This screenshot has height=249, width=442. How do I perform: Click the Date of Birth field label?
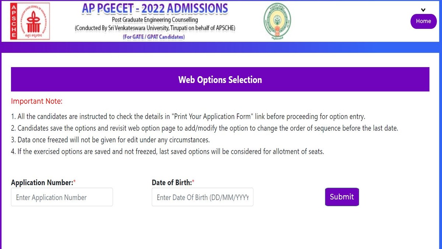coord(172,183)
